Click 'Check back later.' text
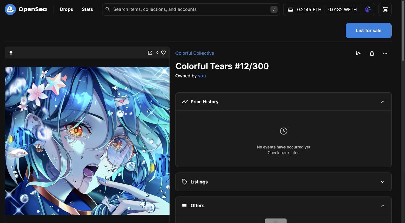 283,153
